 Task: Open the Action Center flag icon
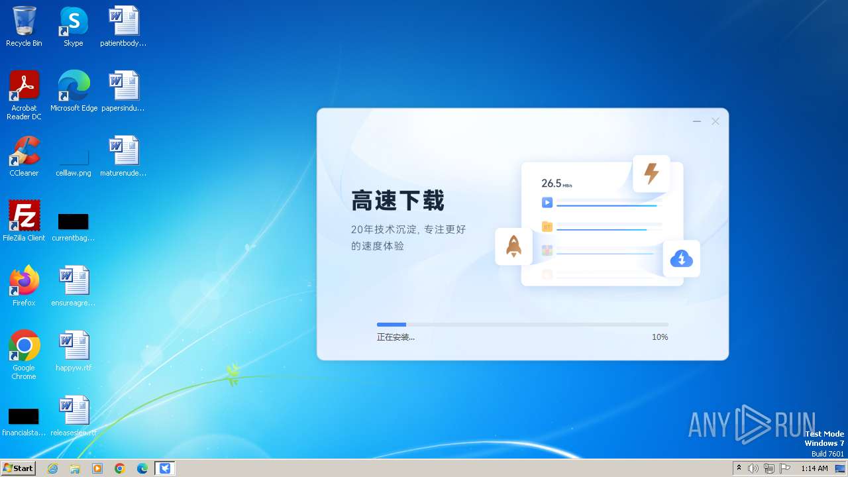785,468
